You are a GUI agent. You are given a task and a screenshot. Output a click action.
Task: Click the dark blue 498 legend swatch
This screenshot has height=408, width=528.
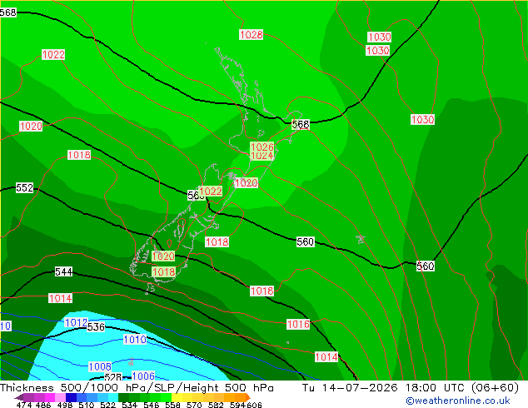click(71, 397)
